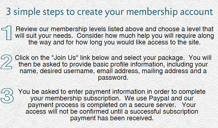Click the word "Paypal" in step 3

coord(159,98)
